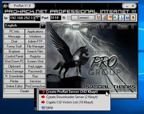Click the Port number field showing 5110
This screenshot has height=114, width=144.
point(56,18)
